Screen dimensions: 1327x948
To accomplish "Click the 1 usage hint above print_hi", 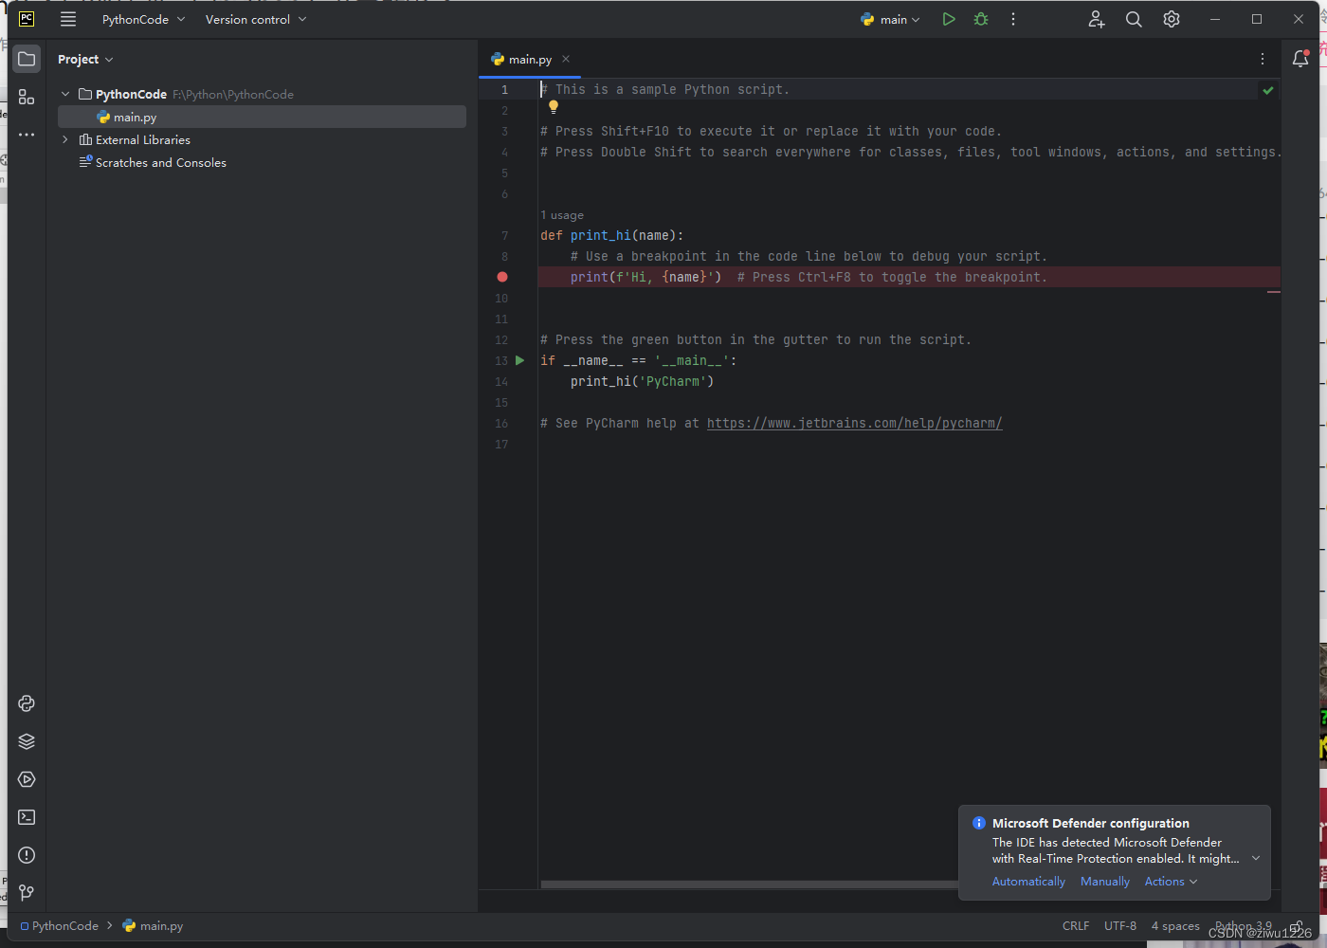I will point(562,215).
